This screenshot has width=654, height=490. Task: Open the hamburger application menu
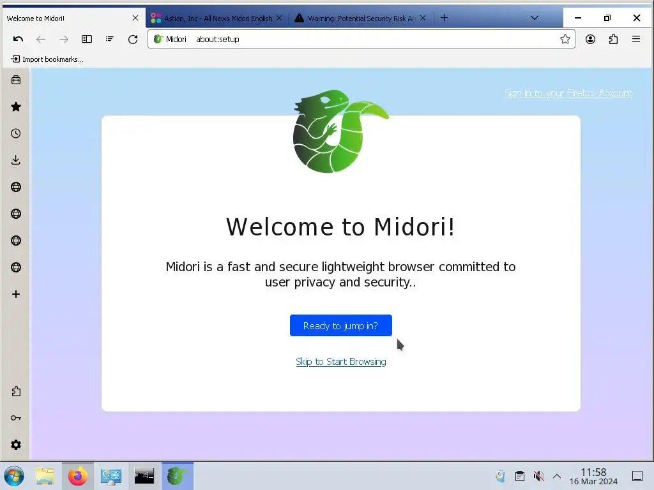[636, 39]
